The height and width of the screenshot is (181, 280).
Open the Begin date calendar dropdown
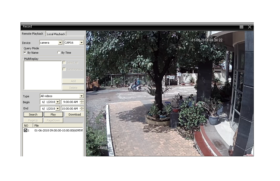coord(57,102)
